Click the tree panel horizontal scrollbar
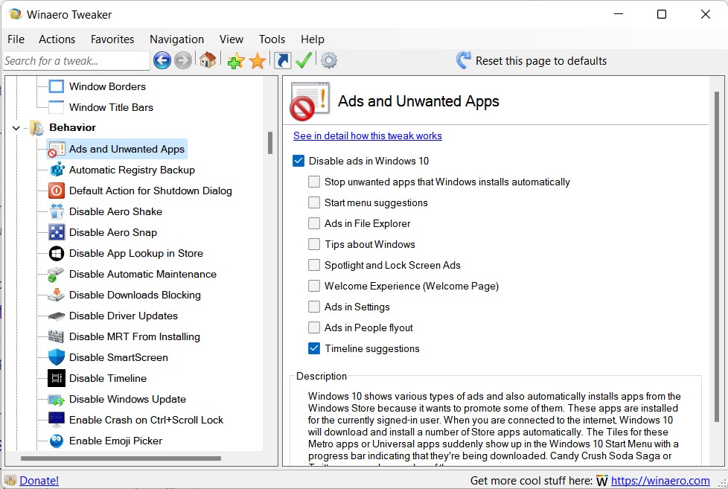728x489 pixels. click(x=121, y=458)
